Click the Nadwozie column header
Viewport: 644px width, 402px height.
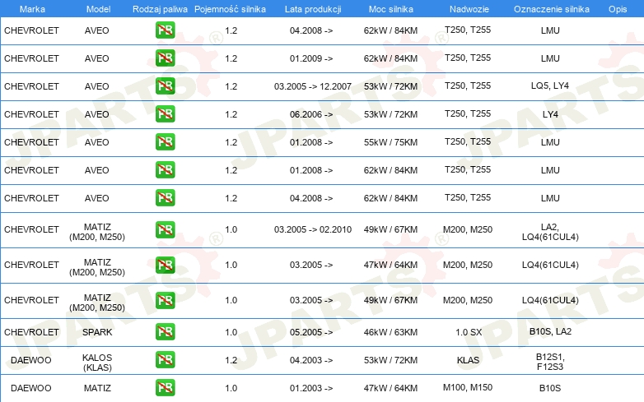469,9
